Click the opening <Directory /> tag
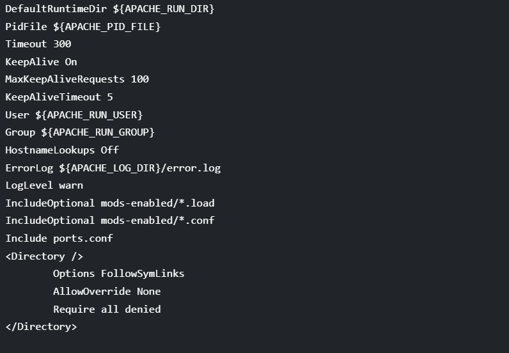 44,256
